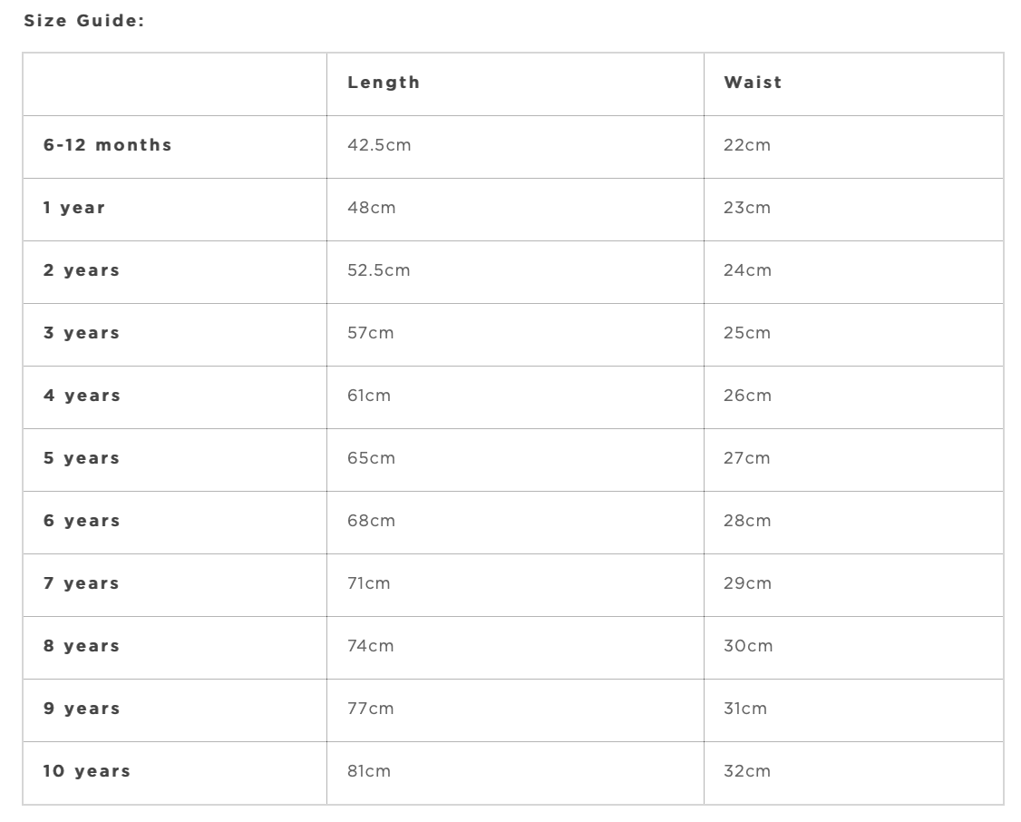Select the 6 years row label
Image resolution: width=1021 pixels, height=822 pixels.
click(82, 521)
